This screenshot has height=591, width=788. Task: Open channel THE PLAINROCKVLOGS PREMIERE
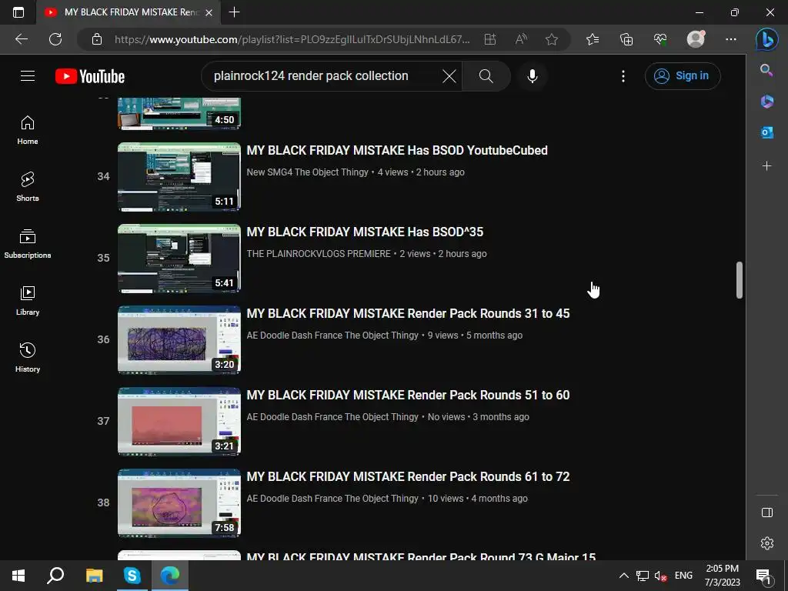pyautogui.click(x=319, y=254)
